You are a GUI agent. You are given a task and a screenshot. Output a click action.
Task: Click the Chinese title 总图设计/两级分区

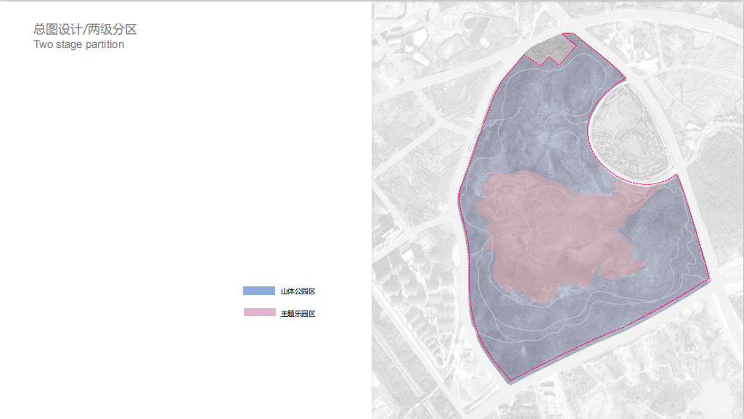click(85, 30)
